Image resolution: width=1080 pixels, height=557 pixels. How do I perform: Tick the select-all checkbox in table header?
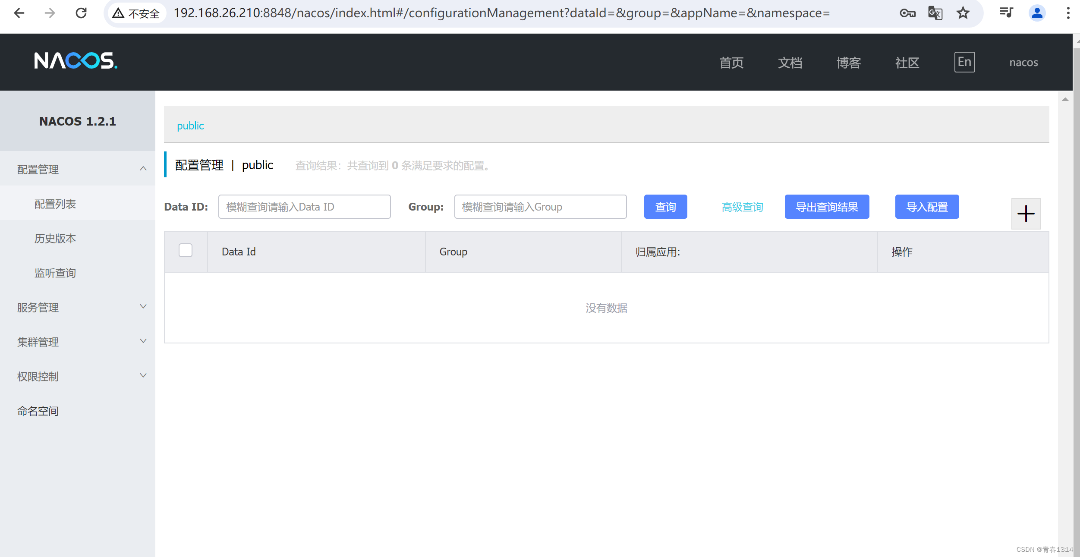(186, 250)
